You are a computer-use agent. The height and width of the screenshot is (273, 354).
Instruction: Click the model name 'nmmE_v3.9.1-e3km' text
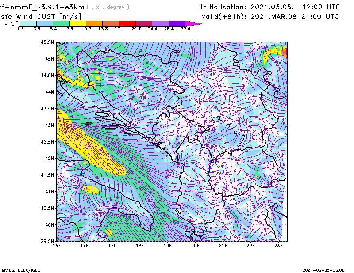click(x=47, y=7)
